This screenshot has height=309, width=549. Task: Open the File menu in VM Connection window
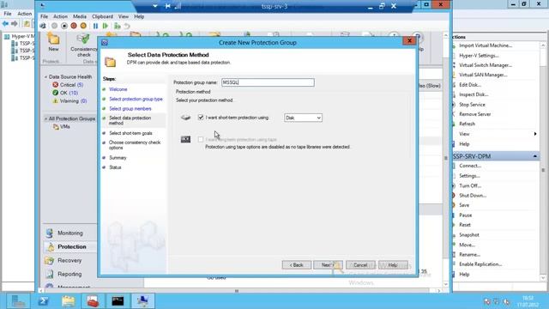coord(44,16)
